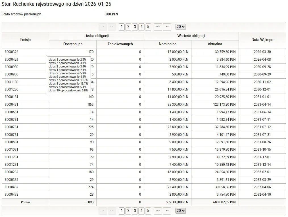Select the EDO0431 bond emission cell
The width and height of the screenshot is (288, 217).
pyautogui.click(x=11, y=105)
